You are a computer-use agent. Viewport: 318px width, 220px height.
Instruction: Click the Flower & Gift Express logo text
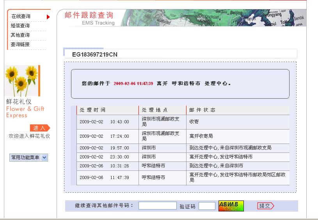[25, 108]
